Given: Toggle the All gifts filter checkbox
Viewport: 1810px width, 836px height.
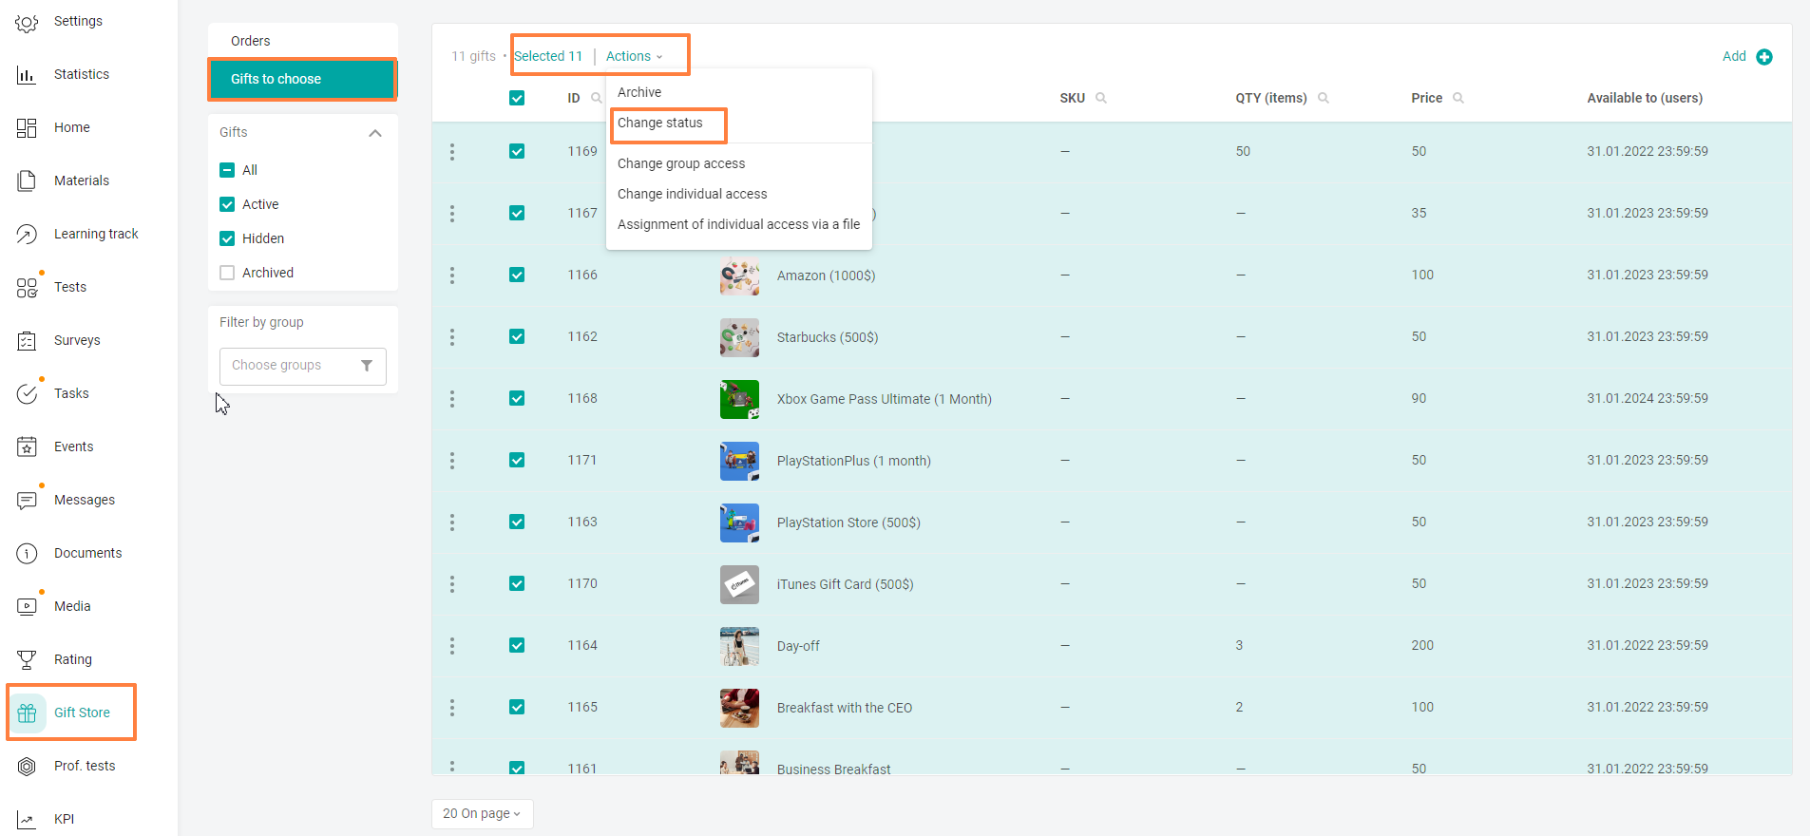Looking at the screenshot, I should tap(227, 170).
